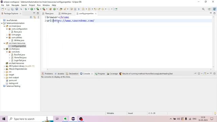The width and height of the screenshot is (217, 122).
Task: Click the Java perspective icon
Action: click(x=214, y=9)
